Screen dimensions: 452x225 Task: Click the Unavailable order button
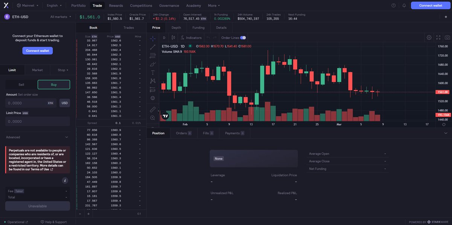pos(38,206)
